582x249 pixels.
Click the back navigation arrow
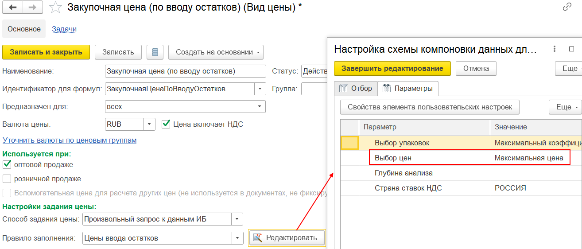[x=13, y=8]
